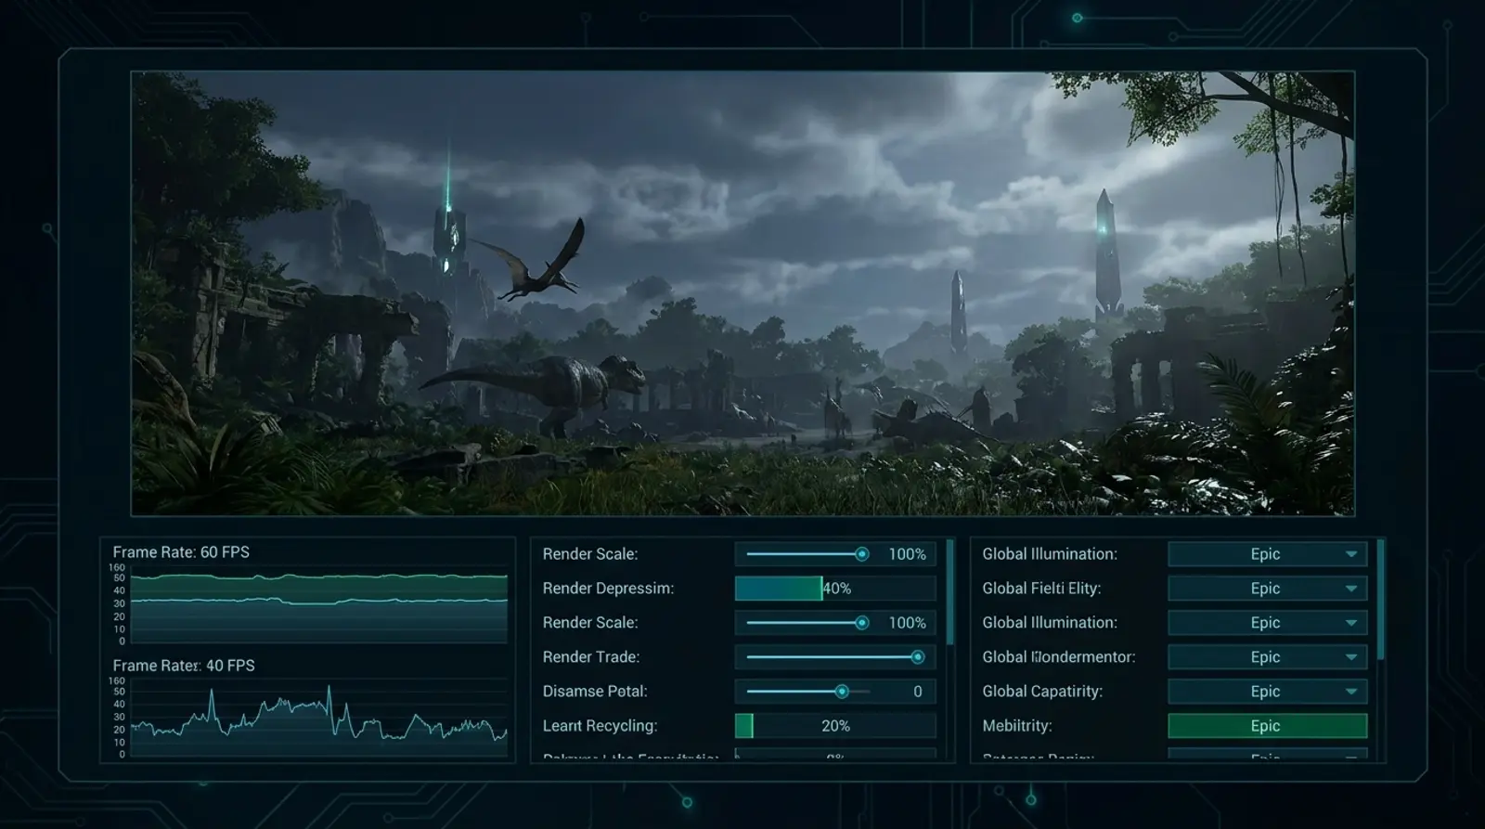Open the Global Illumination dropdown below Global Fielti Elity
This screenshot has height=829, width=1485.
click(x=1267, y=623)
